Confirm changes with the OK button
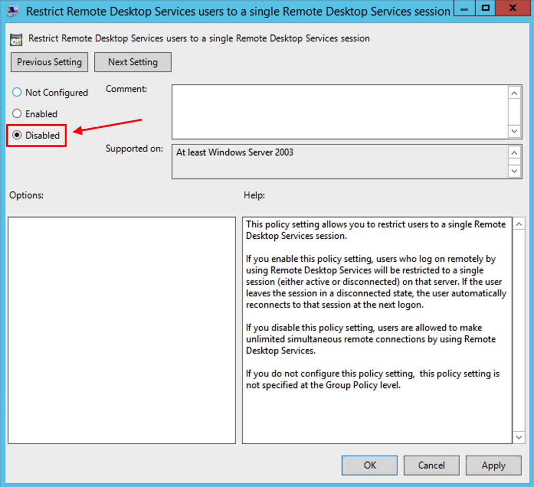Screen dimensions: 534x487 369,465
